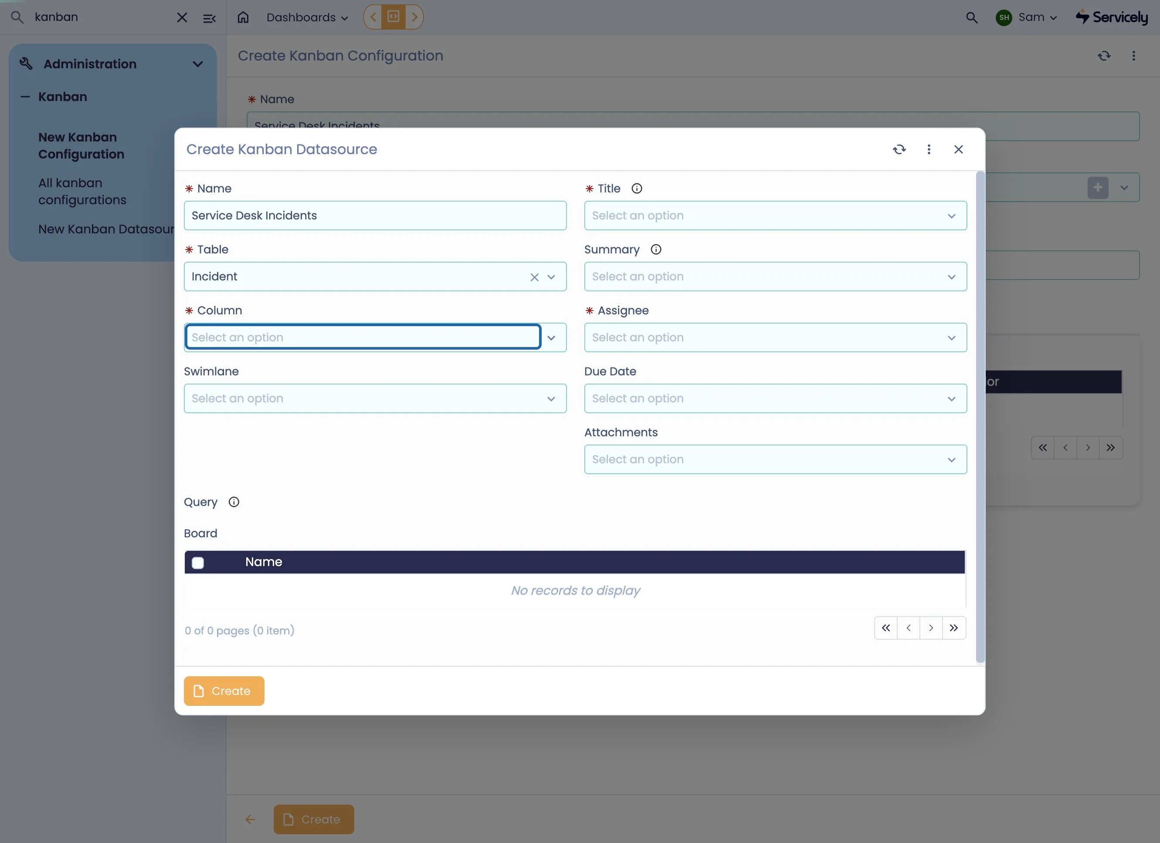Toggle the Board select-all checkbox

198,563
